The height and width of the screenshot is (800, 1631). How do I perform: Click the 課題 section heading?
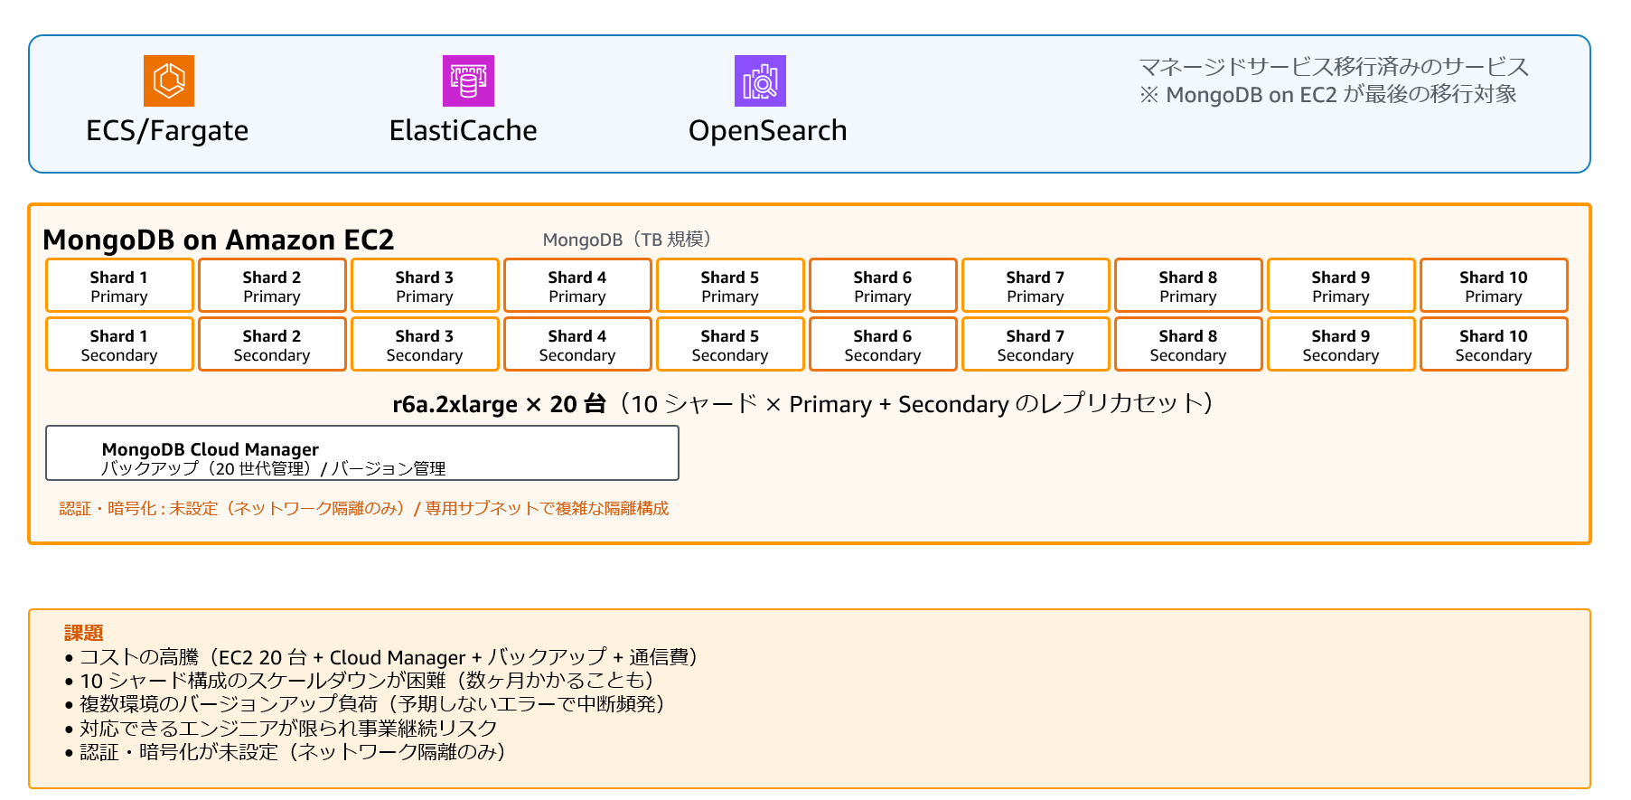click(x=84, y=633)
